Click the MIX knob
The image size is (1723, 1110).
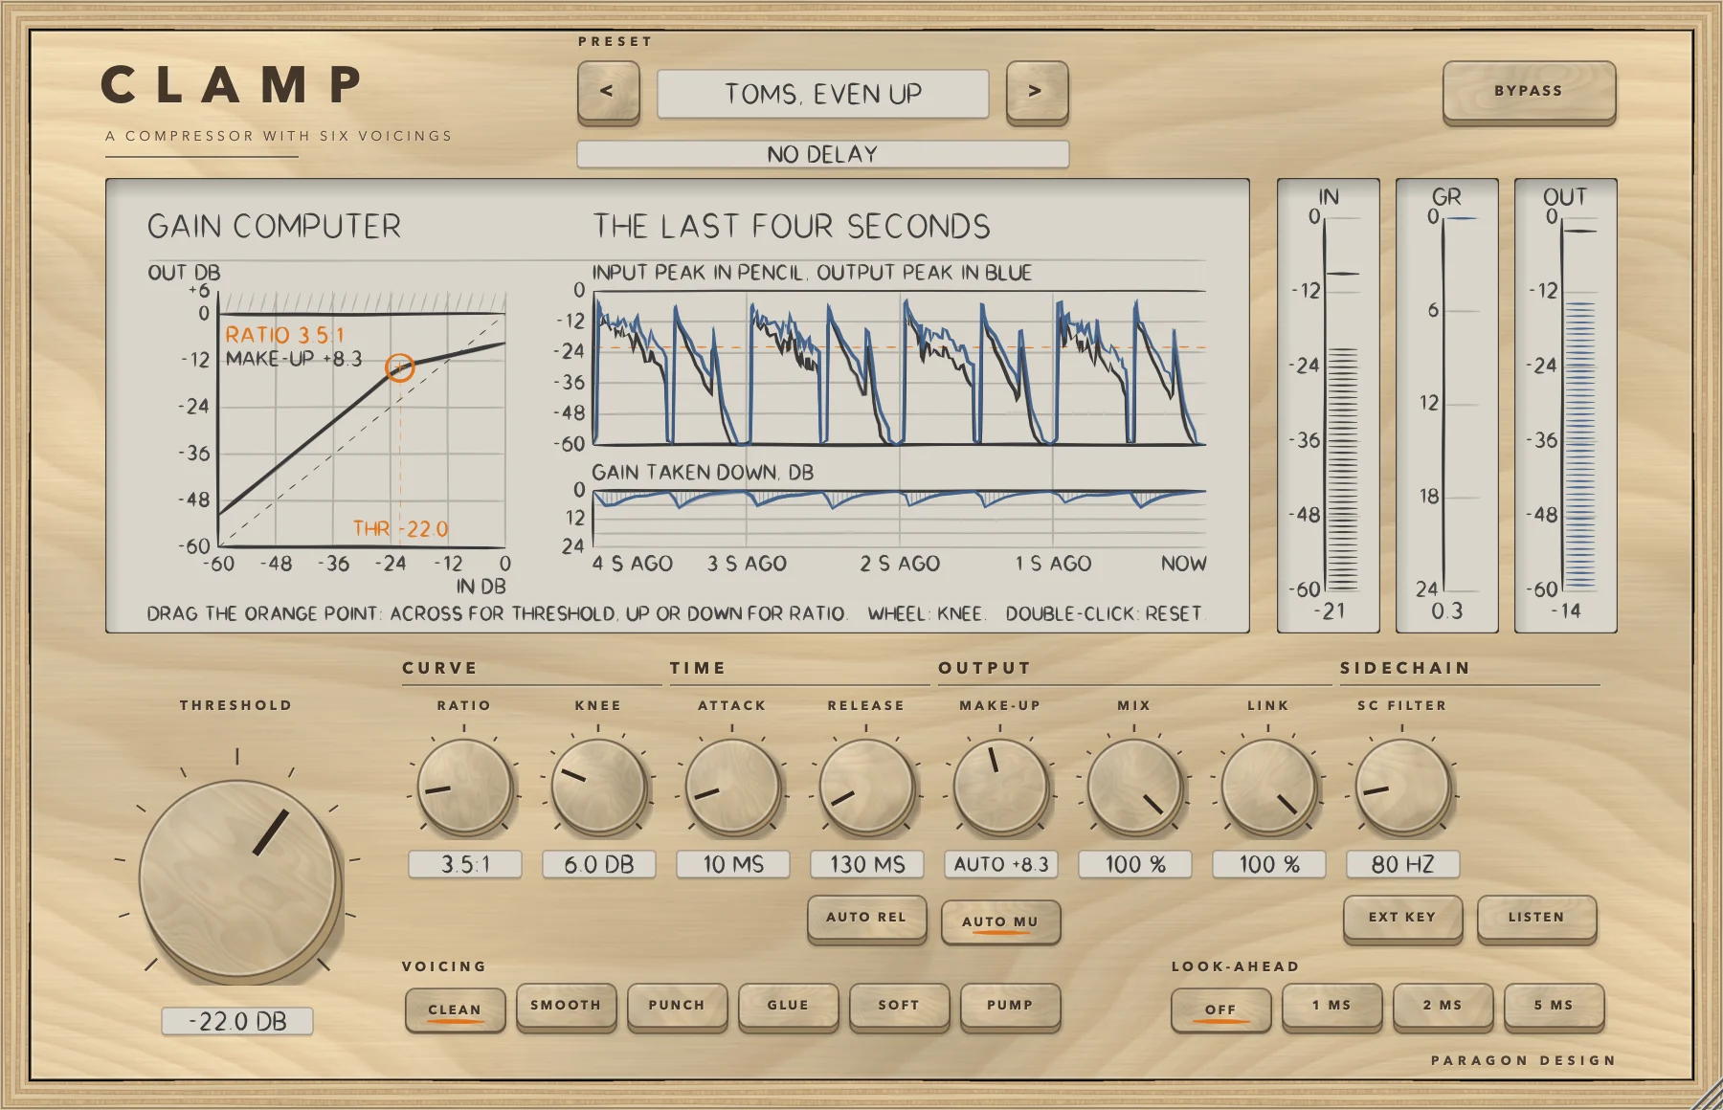coord(1135,787)
